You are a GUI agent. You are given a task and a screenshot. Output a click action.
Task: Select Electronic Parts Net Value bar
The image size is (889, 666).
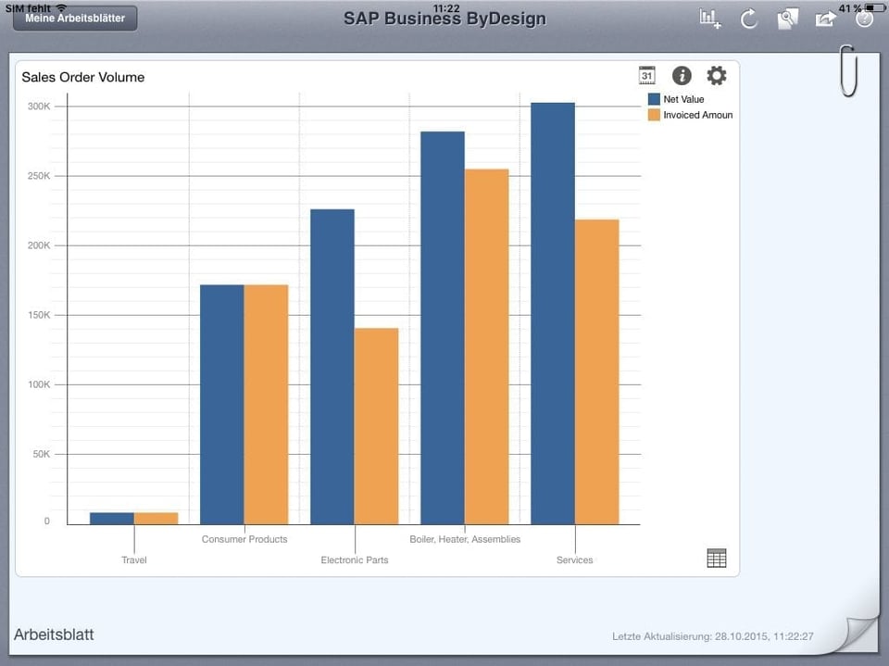[x=332, y=367]
